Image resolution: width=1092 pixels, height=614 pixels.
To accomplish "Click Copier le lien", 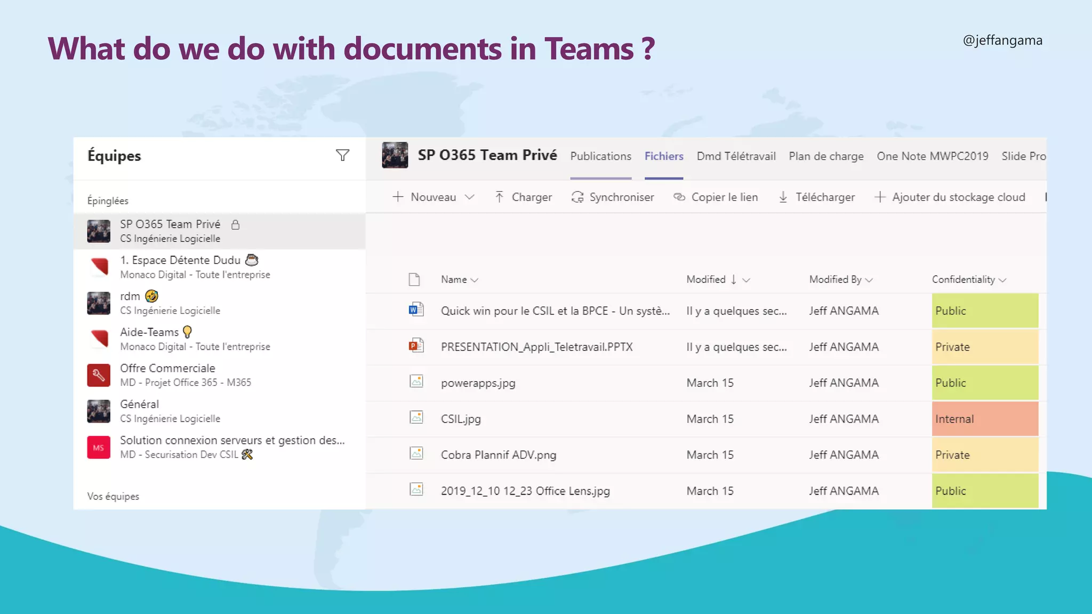I will click(725, 197).
